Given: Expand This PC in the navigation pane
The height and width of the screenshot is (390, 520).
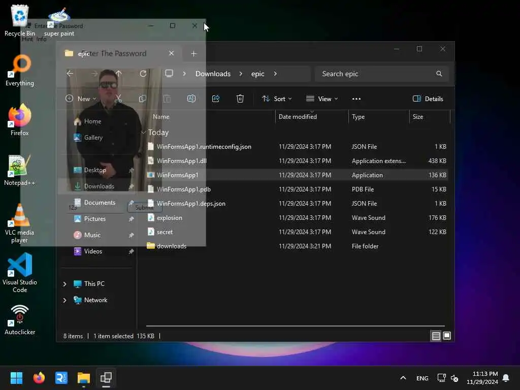Looking at the screenshot, I should 64,284.
